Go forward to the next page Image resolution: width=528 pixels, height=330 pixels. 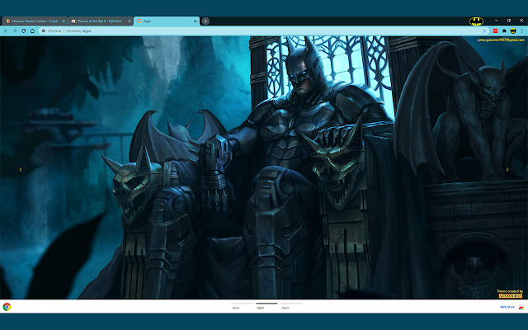pos(15,31)
